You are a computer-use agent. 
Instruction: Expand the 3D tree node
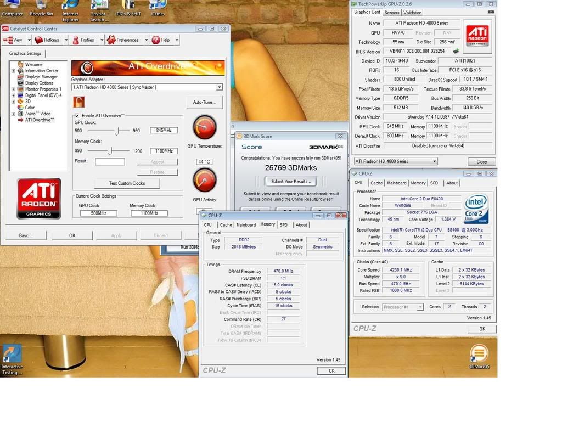(x=13, y=102)
